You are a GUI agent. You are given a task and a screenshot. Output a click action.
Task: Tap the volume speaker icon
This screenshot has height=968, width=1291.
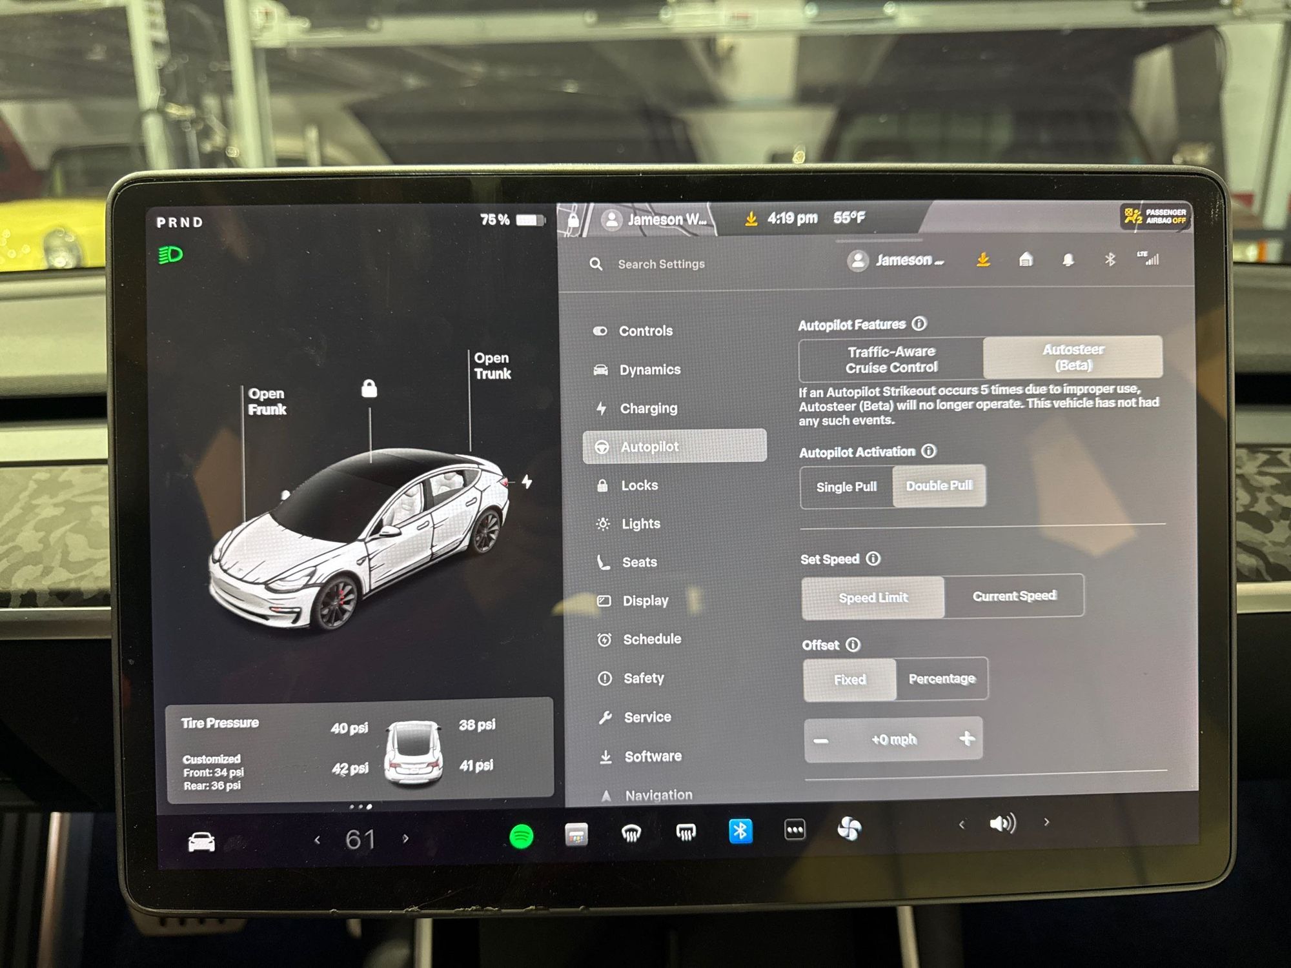(x=1002, y=823)
